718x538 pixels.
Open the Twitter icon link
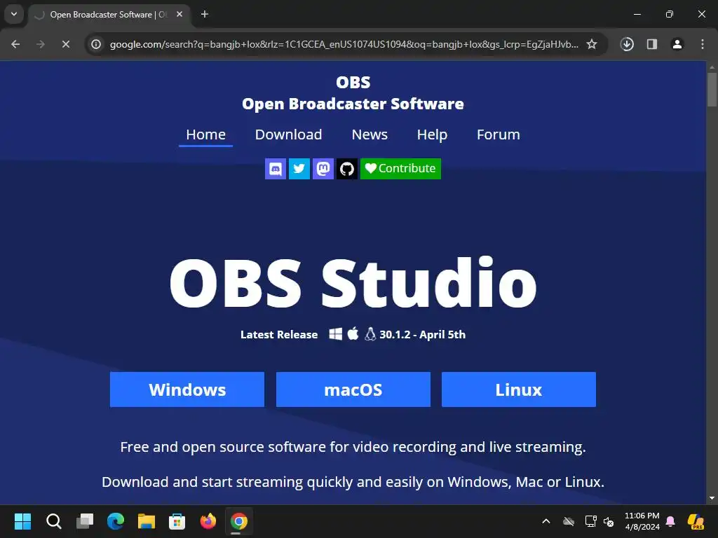[x=299, y=169]
